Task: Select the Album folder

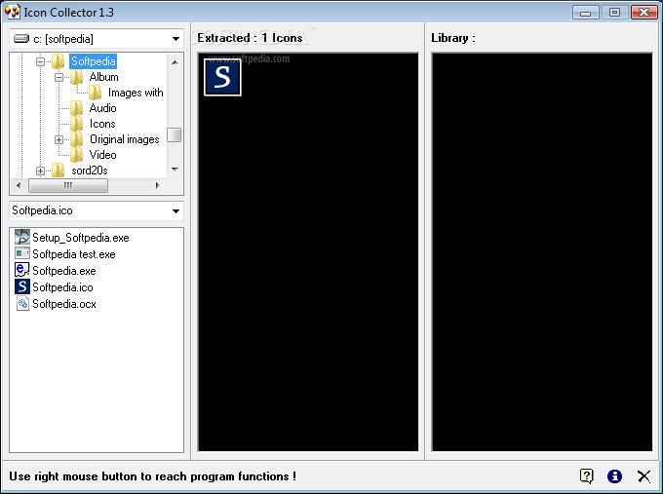Action: coord(103,77)
